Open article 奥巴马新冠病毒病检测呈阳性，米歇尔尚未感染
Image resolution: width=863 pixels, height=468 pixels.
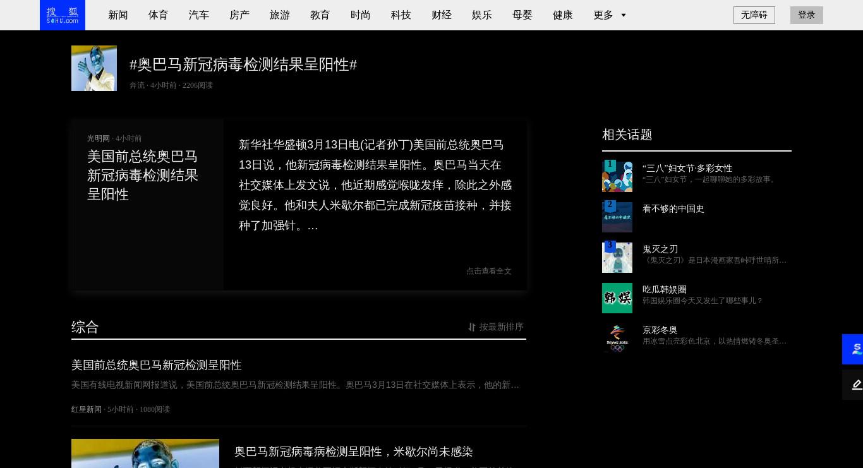pos(354,452)
